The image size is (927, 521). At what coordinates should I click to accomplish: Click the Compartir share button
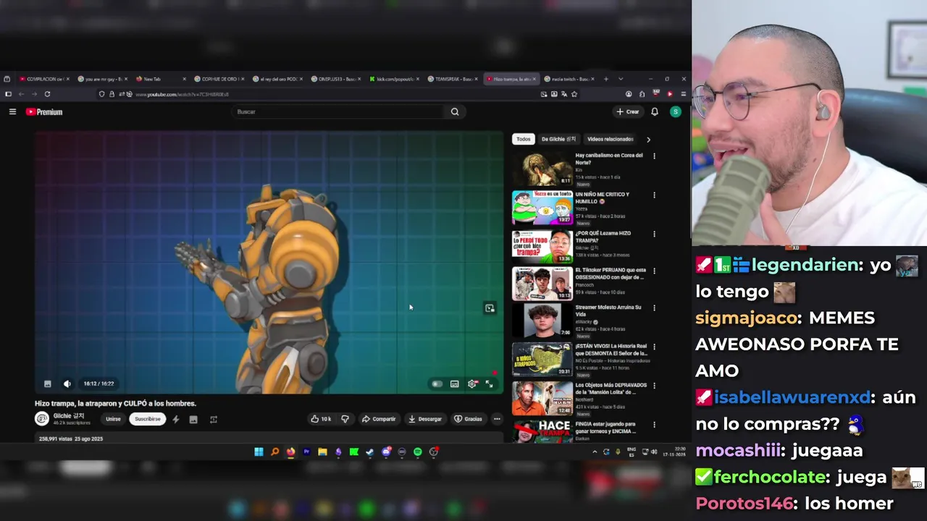click(379, 419)
